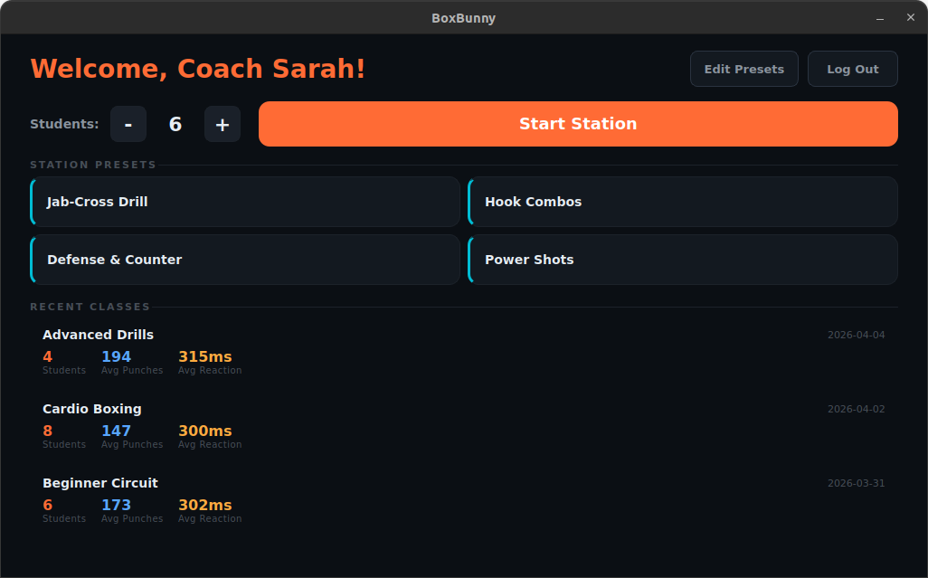Open the Edit Presets screen
The image size is (928, 578).
743,68
